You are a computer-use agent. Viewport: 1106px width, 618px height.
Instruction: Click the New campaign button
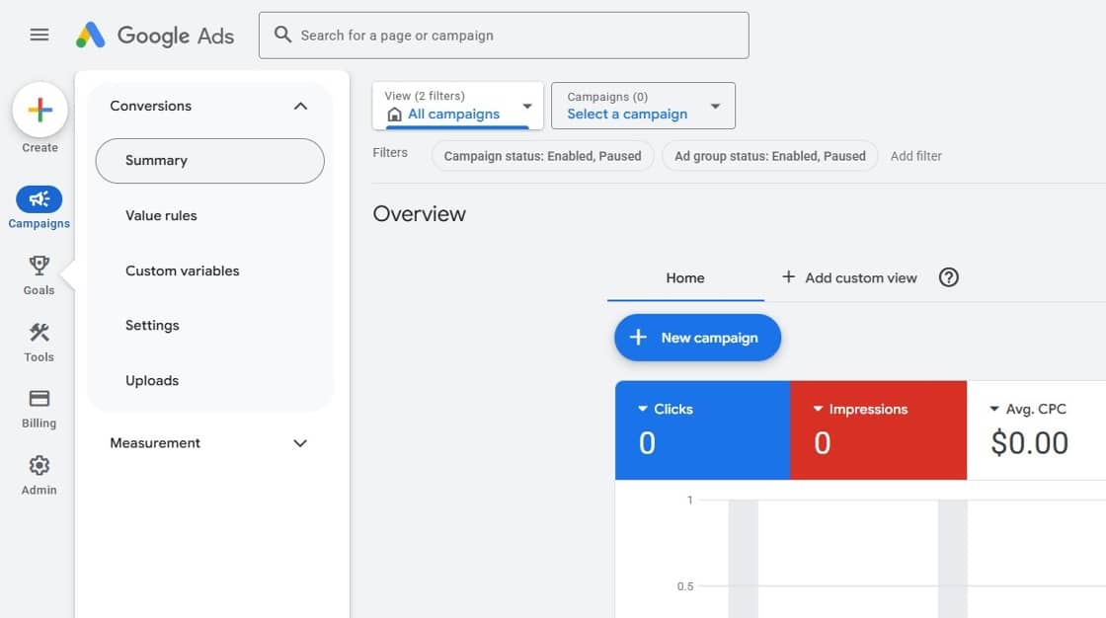(697, 338)
